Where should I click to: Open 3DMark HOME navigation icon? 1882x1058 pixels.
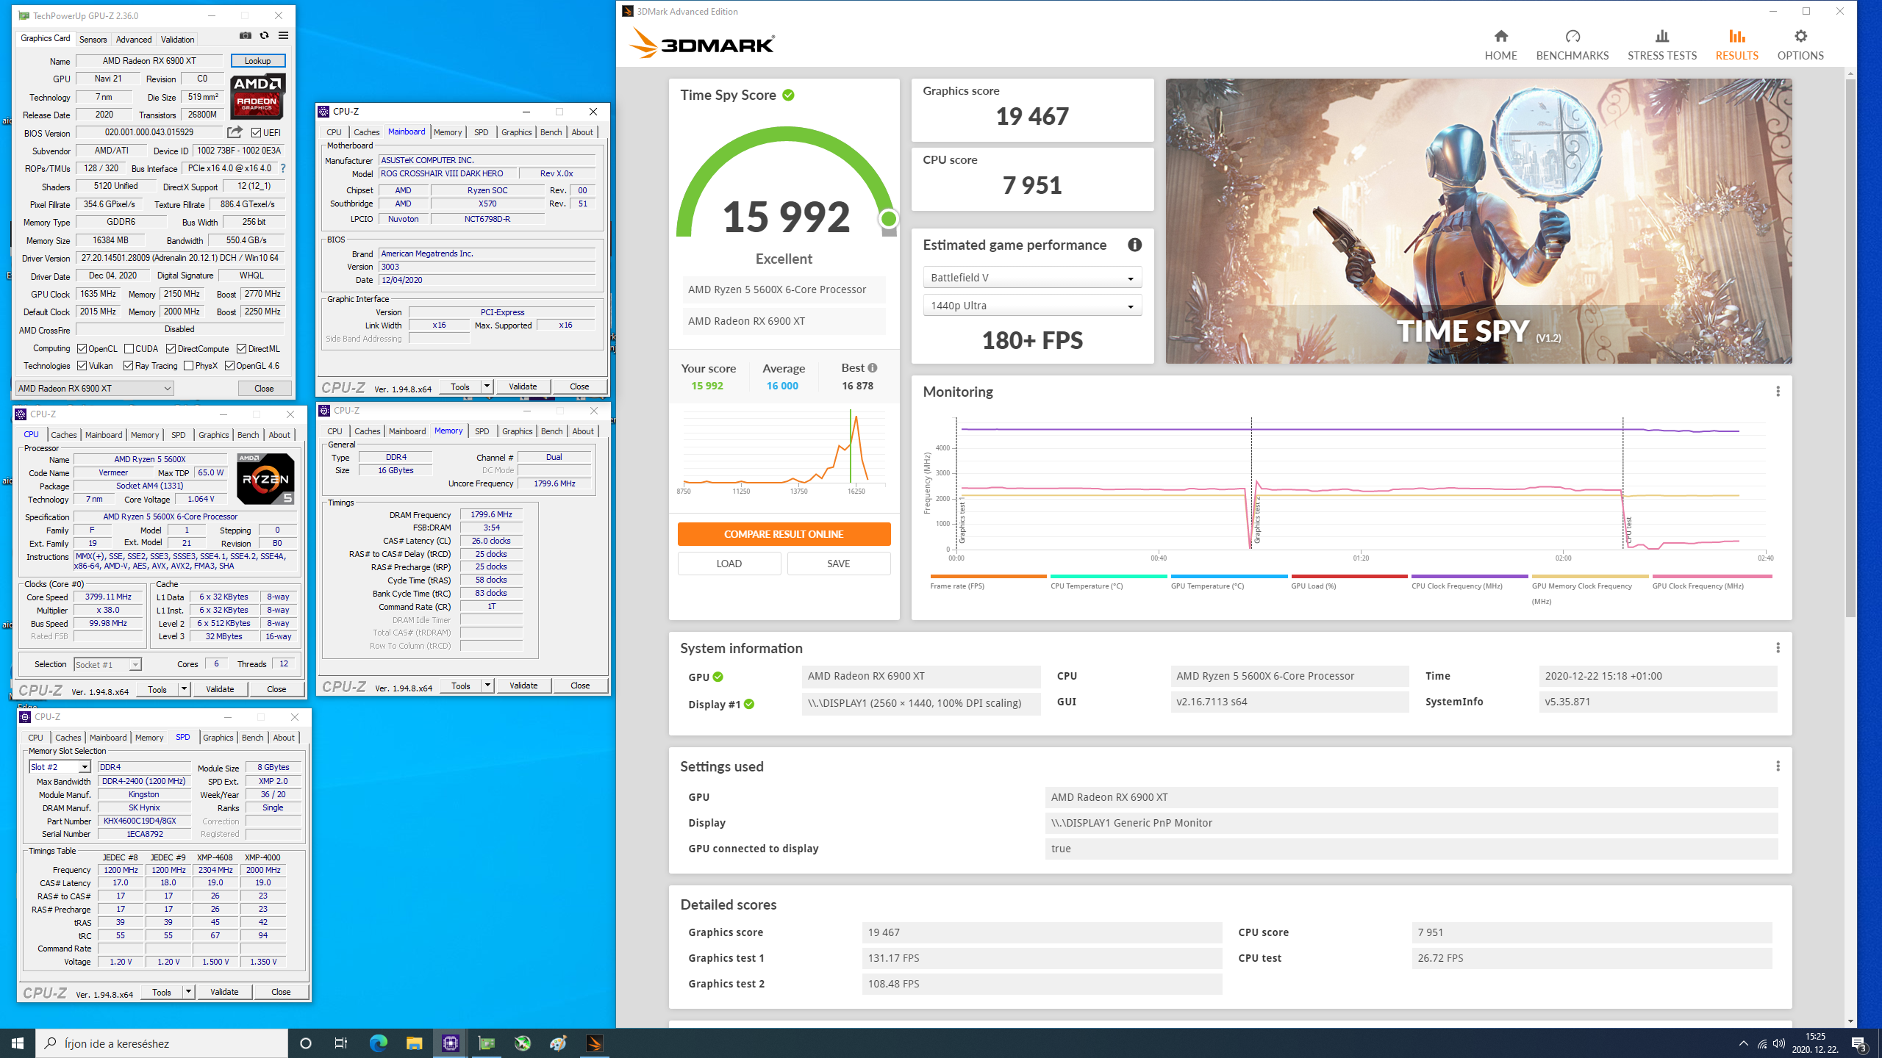click(x=1500, y=45)
